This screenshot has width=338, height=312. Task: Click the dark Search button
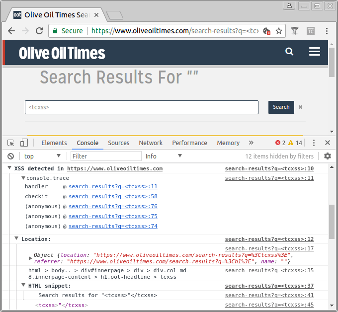281,107
